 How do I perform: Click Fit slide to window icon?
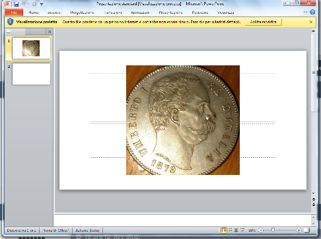(x=307, y=230)
